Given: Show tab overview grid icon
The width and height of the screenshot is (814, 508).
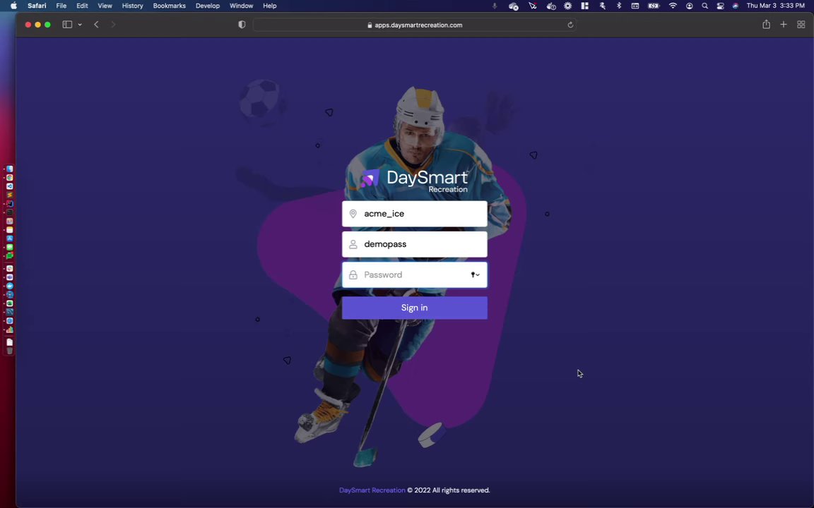Looking at the screenshot, I should 801,25.
